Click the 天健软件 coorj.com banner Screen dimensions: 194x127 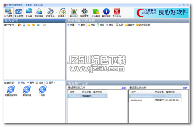tap(161, 13)
